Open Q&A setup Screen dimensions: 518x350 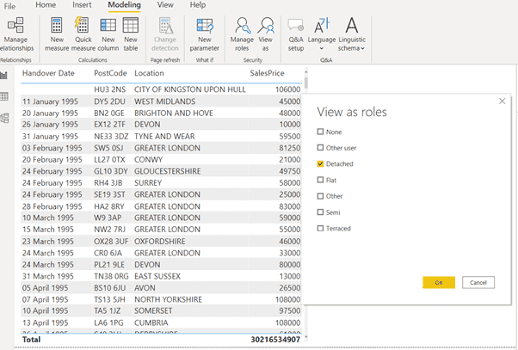(x=296, y=34)
